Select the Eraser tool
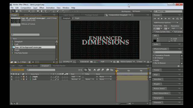 [58, 11]
